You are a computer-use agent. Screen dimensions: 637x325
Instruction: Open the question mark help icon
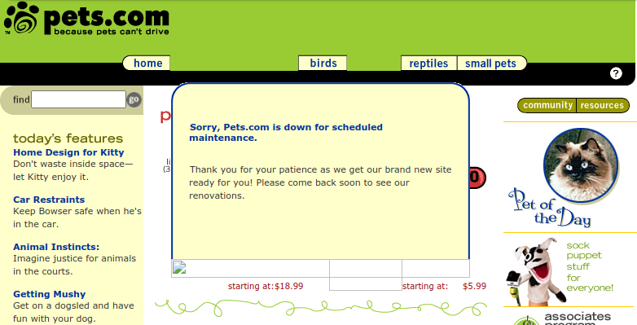tap(616, 73)
